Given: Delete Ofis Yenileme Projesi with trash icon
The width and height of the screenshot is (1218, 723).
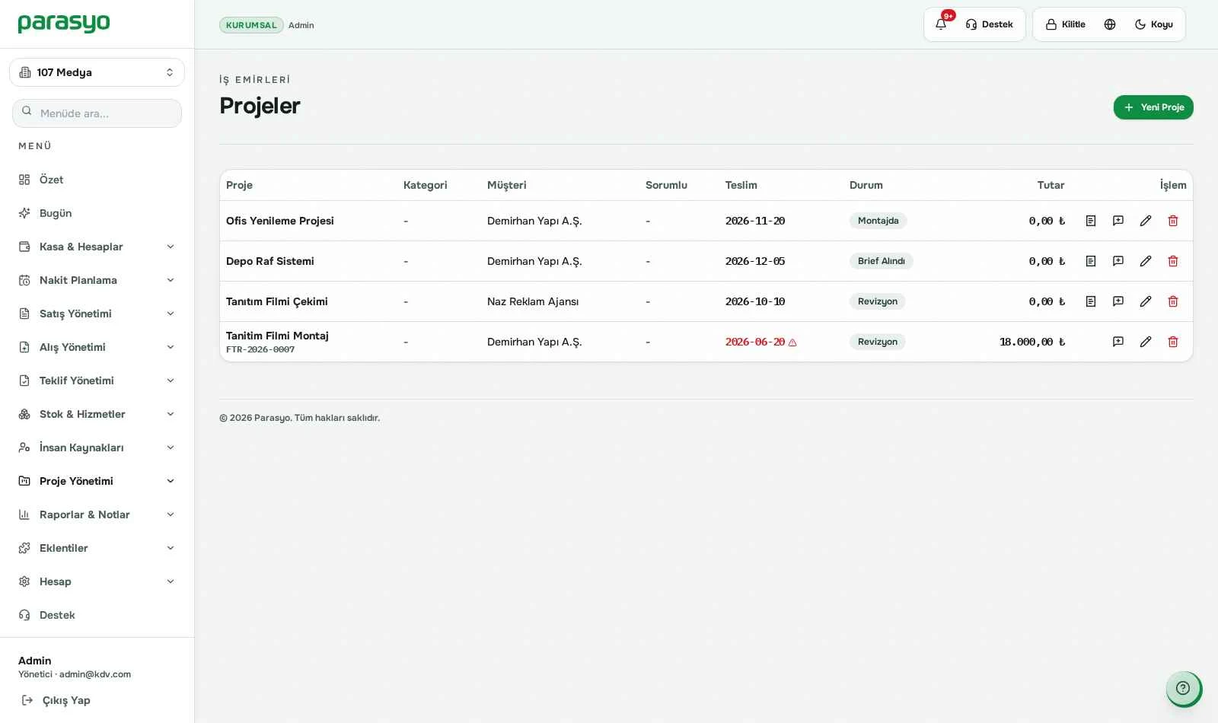Looking at the screenshot, I should coord(1173,221).
